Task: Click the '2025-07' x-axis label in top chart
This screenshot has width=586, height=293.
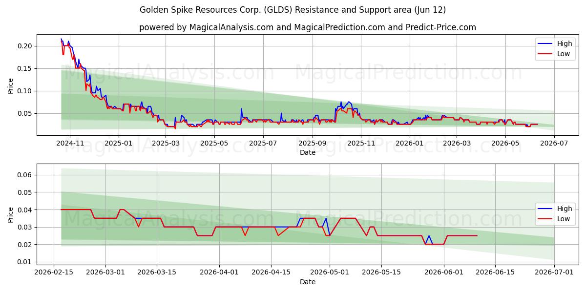Action: (x=263, y=143)
